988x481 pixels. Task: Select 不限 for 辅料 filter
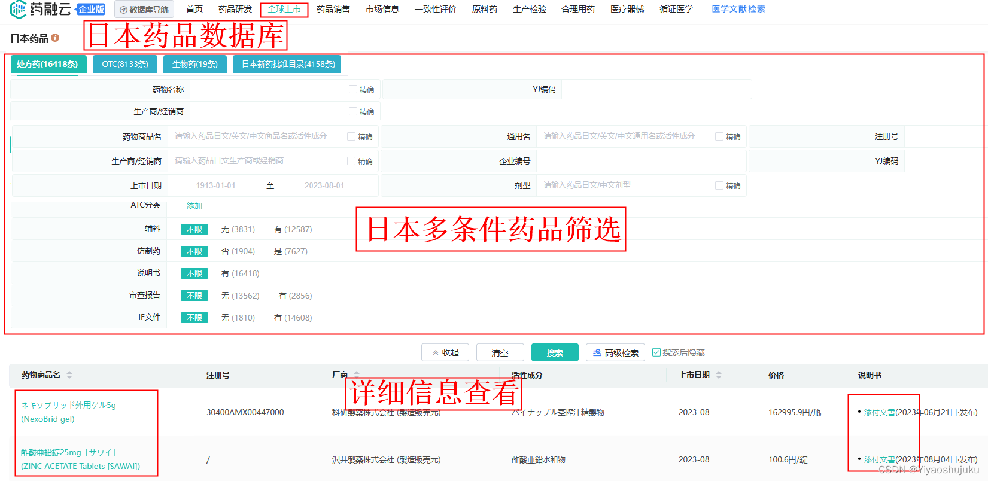tap(194, 229)
